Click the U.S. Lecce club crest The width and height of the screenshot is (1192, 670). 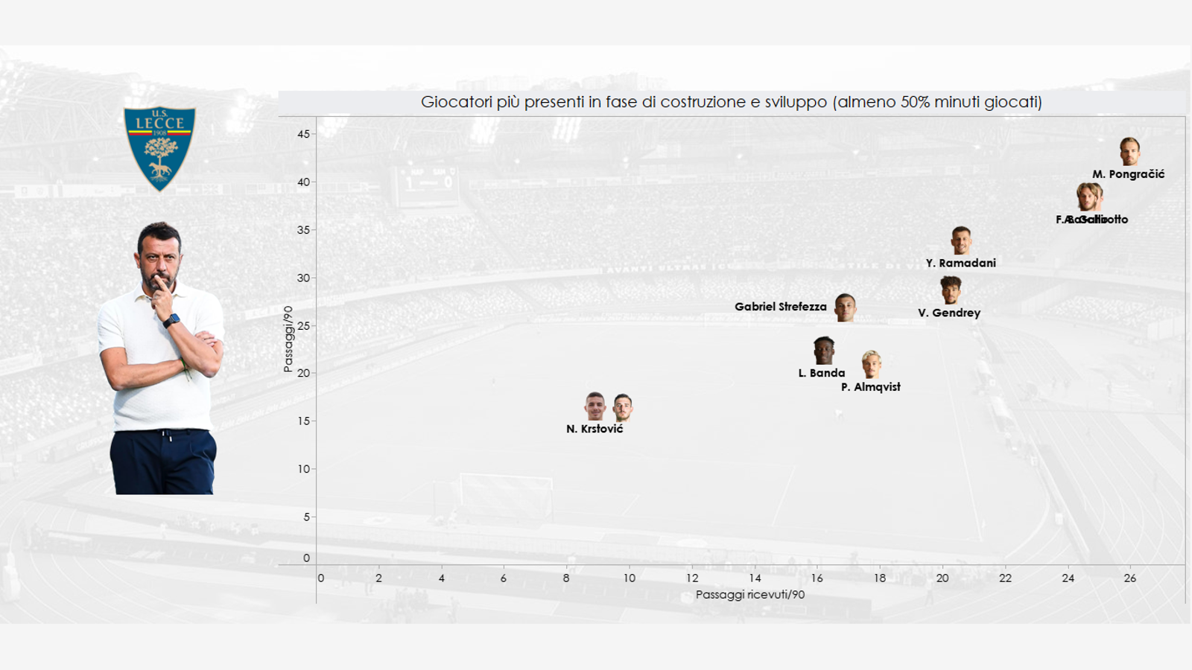point(159,148)
